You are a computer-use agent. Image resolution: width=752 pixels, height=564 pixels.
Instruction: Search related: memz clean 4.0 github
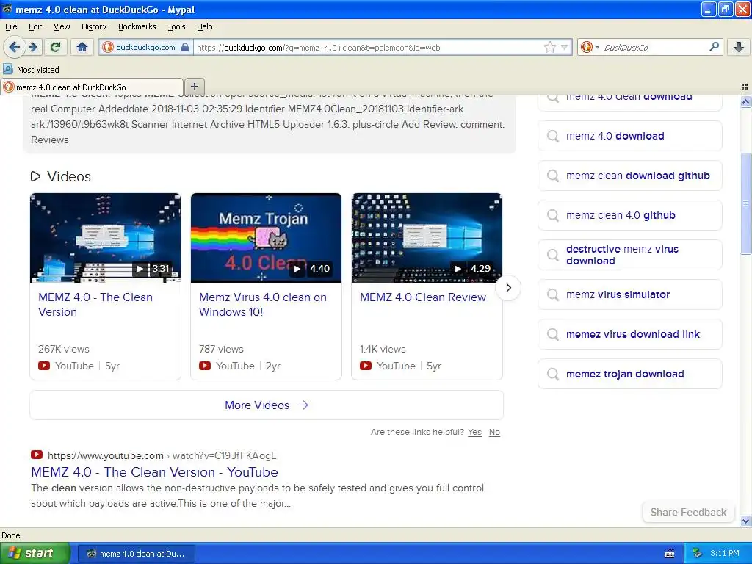click(629, 216)
